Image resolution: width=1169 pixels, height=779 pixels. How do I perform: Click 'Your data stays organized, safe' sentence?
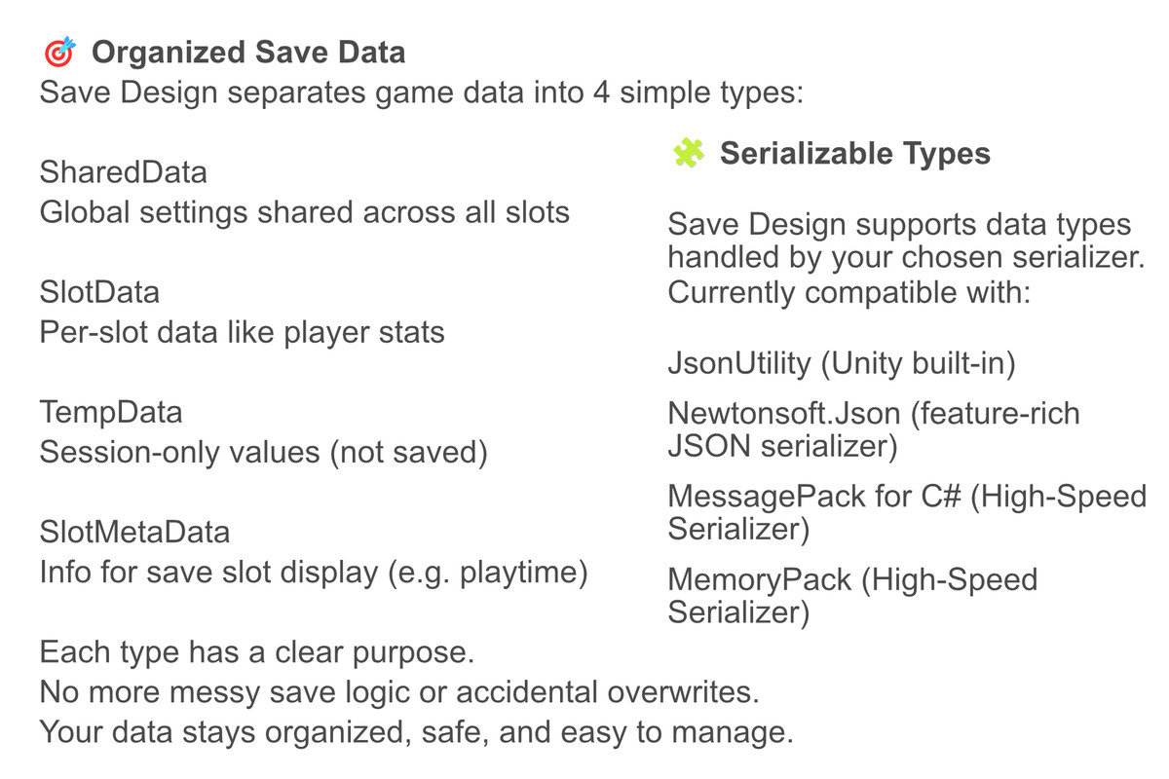(x=416, y=732)
